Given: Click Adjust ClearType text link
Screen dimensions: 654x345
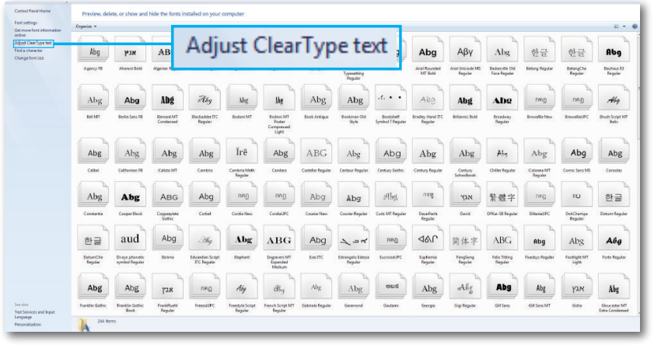Looking at the screenshot, I should tap(33, 43).
